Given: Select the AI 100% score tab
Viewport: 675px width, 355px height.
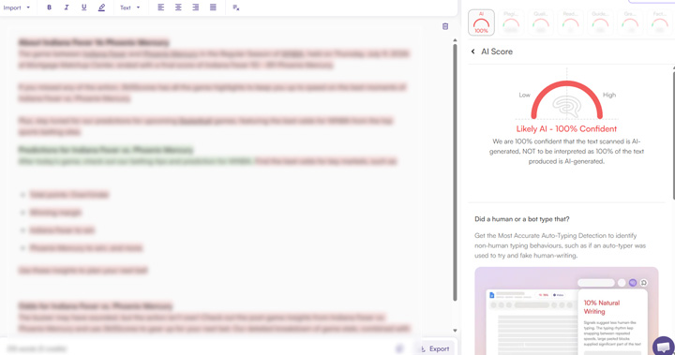Looking at the screenshot, I should pyautogui.click(x=481, y=22).
